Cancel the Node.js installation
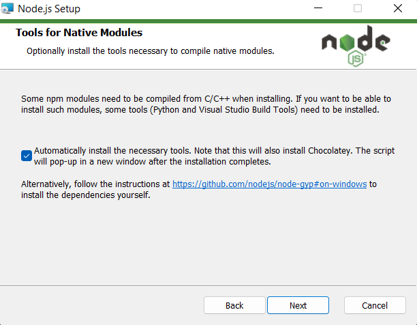This screenshot has width=417, height=325. (375, 305)
